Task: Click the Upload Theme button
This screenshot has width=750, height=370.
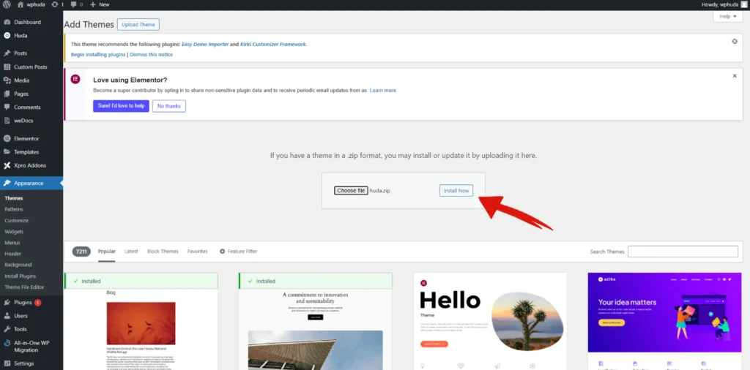Action: tap(138, 24)
